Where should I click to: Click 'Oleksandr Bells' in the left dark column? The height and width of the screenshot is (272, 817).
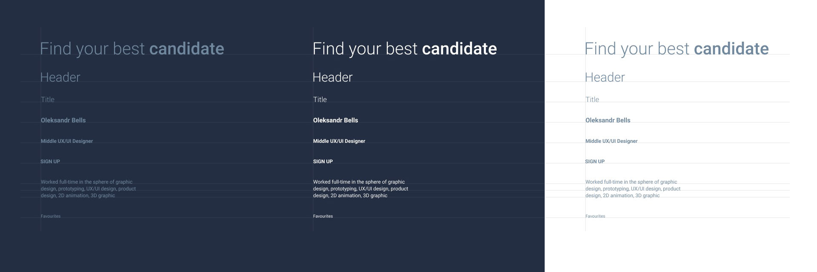pos(63,120)
